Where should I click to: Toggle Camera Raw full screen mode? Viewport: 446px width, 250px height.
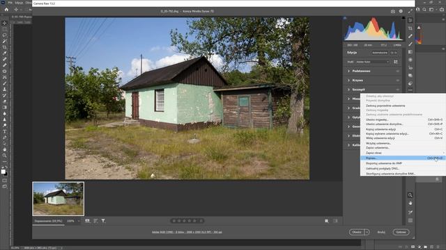(x=410, y=11)
